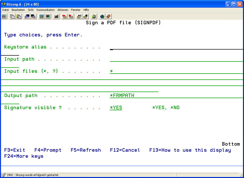
Task: Open the Hilfe menu
Action: point(86,10)
